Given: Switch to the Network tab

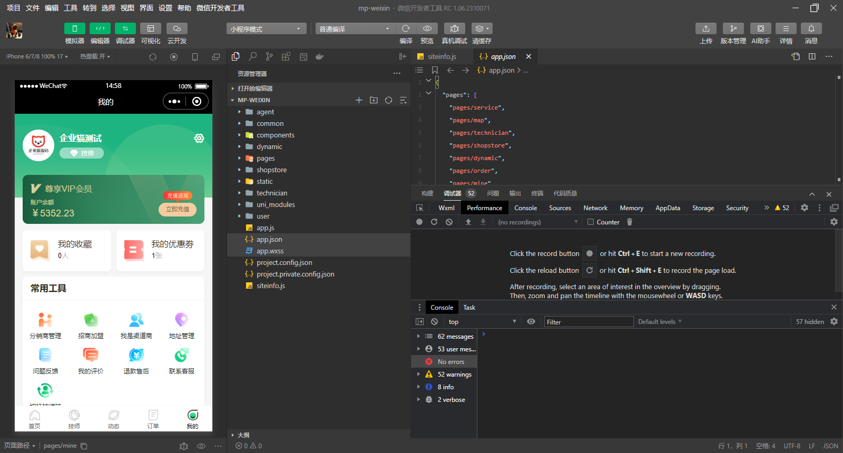Looking at the screenshot, I should click(595, 208).
